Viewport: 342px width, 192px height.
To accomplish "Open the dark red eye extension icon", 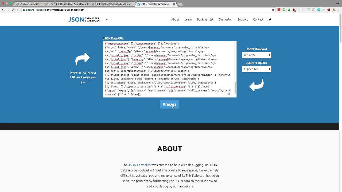I will click(329, 10).
